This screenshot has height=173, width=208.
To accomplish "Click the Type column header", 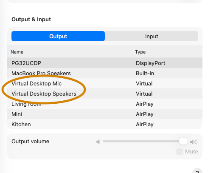I will click(140, 52).
